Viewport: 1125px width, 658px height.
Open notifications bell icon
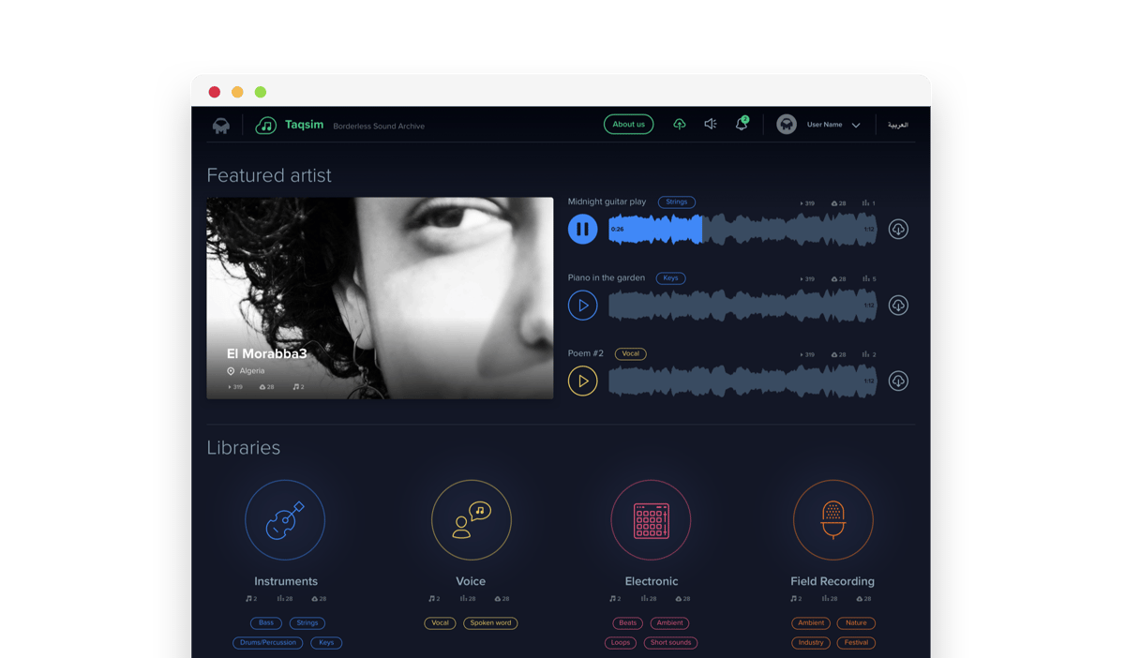pos(742,125)
